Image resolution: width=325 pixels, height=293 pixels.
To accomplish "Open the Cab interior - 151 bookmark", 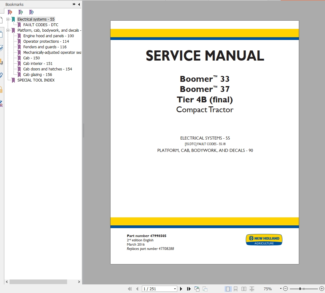I will [38, 64].
